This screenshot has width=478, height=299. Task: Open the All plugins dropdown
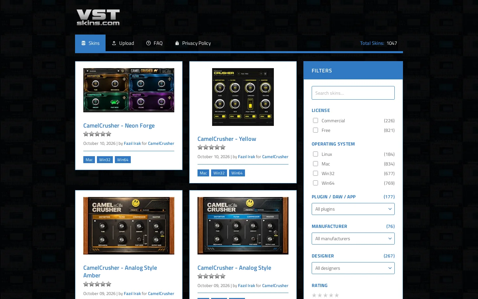pyautogui.click(x=353, y=209)
